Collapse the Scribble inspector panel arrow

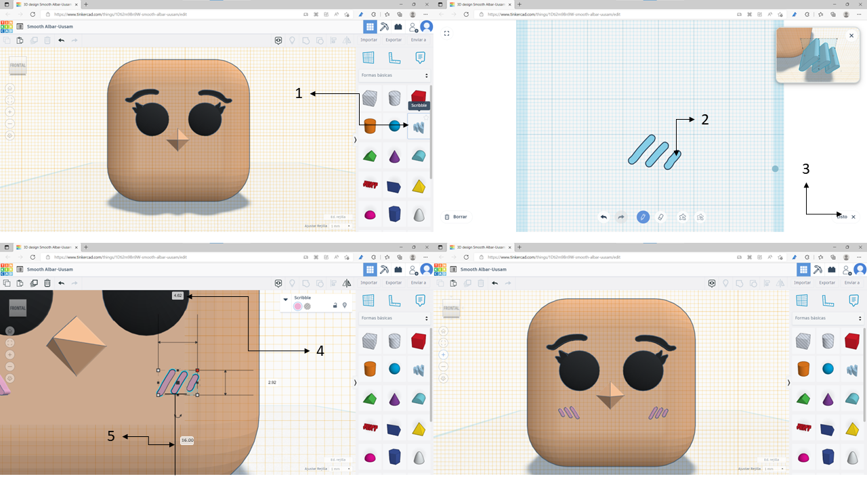click(286, 298)
